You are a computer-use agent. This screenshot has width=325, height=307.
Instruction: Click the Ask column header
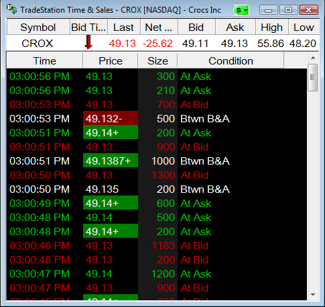click(235, 28)
